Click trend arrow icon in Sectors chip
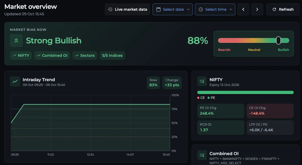Image resolution: width=302 pixels, height=165 pixels. (77, 55)
